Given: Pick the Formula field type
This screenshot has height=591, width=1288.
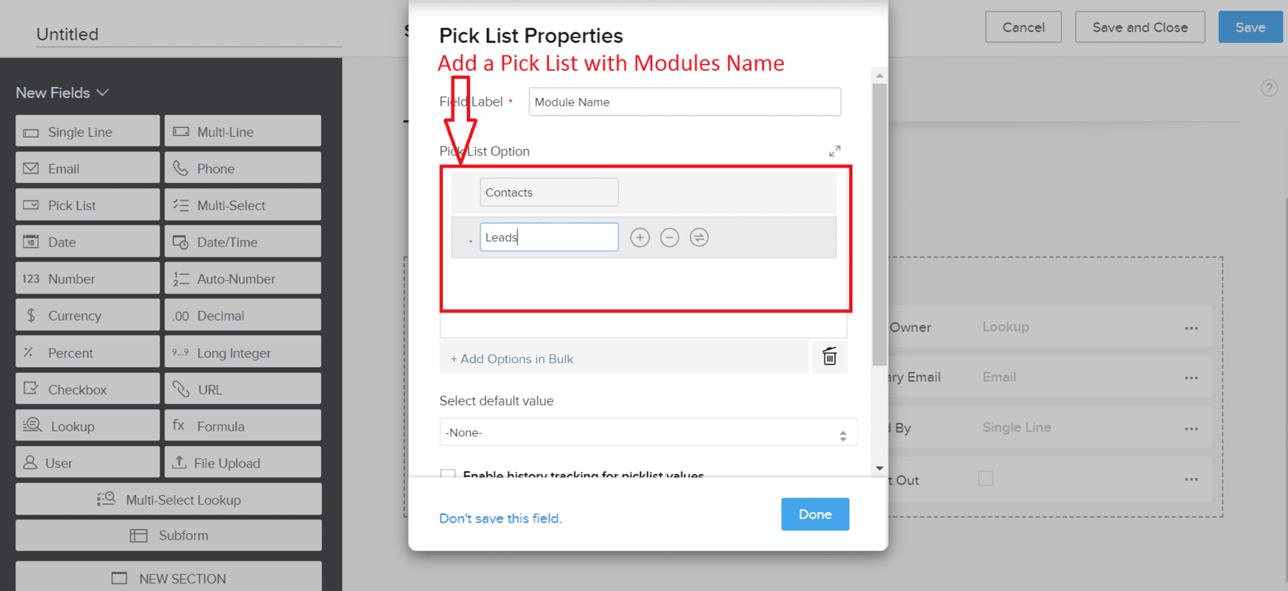Looking at the screenshot, I should tap(243, 426).
